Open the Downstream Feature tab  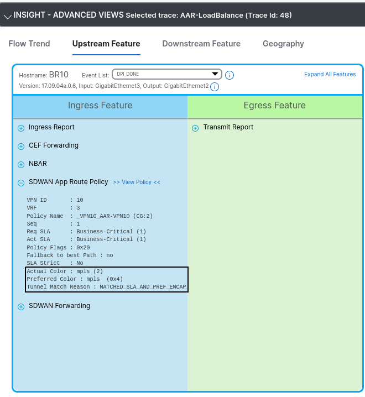201,44
